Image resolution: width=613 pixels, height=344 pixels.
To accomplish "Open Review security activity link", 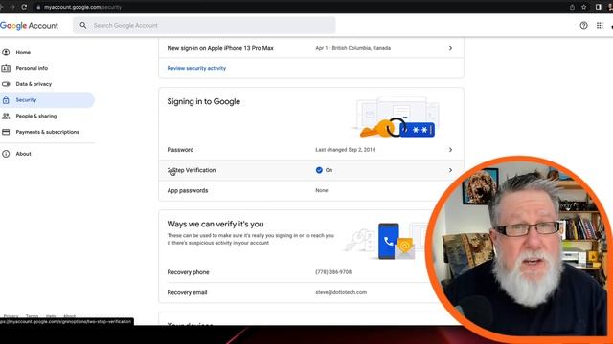I will pyautogui.click(x=196, y=68).
